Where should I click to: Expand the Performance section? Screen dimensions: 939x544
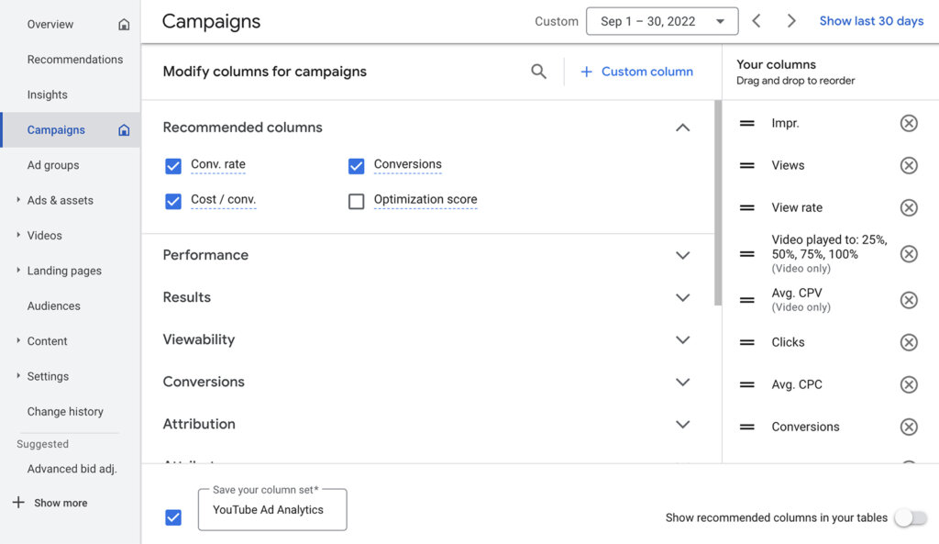(682, 255)
